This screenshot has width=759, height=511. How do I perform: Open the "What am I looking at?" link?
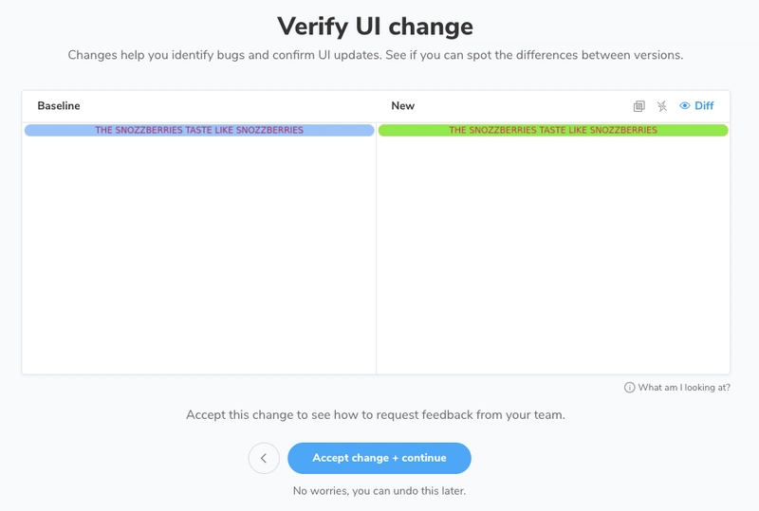[684, 388]
